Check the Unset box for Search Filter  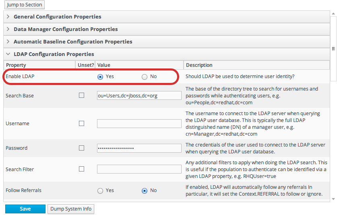pos(81,169)
